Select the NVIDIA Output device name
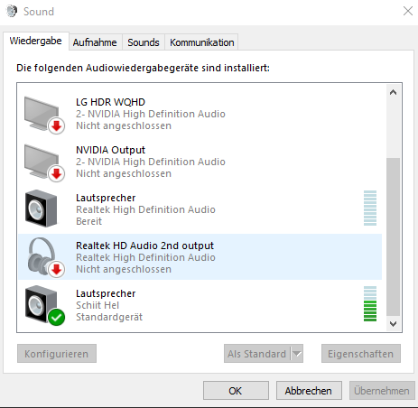The width and height of the screenshot is (418, 408). [x=110, y=150]
